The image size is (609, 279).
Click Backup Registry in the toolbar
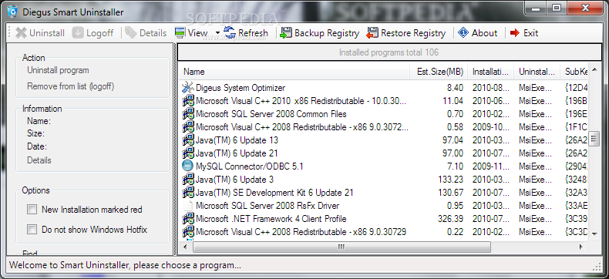[x=320, y=33]
